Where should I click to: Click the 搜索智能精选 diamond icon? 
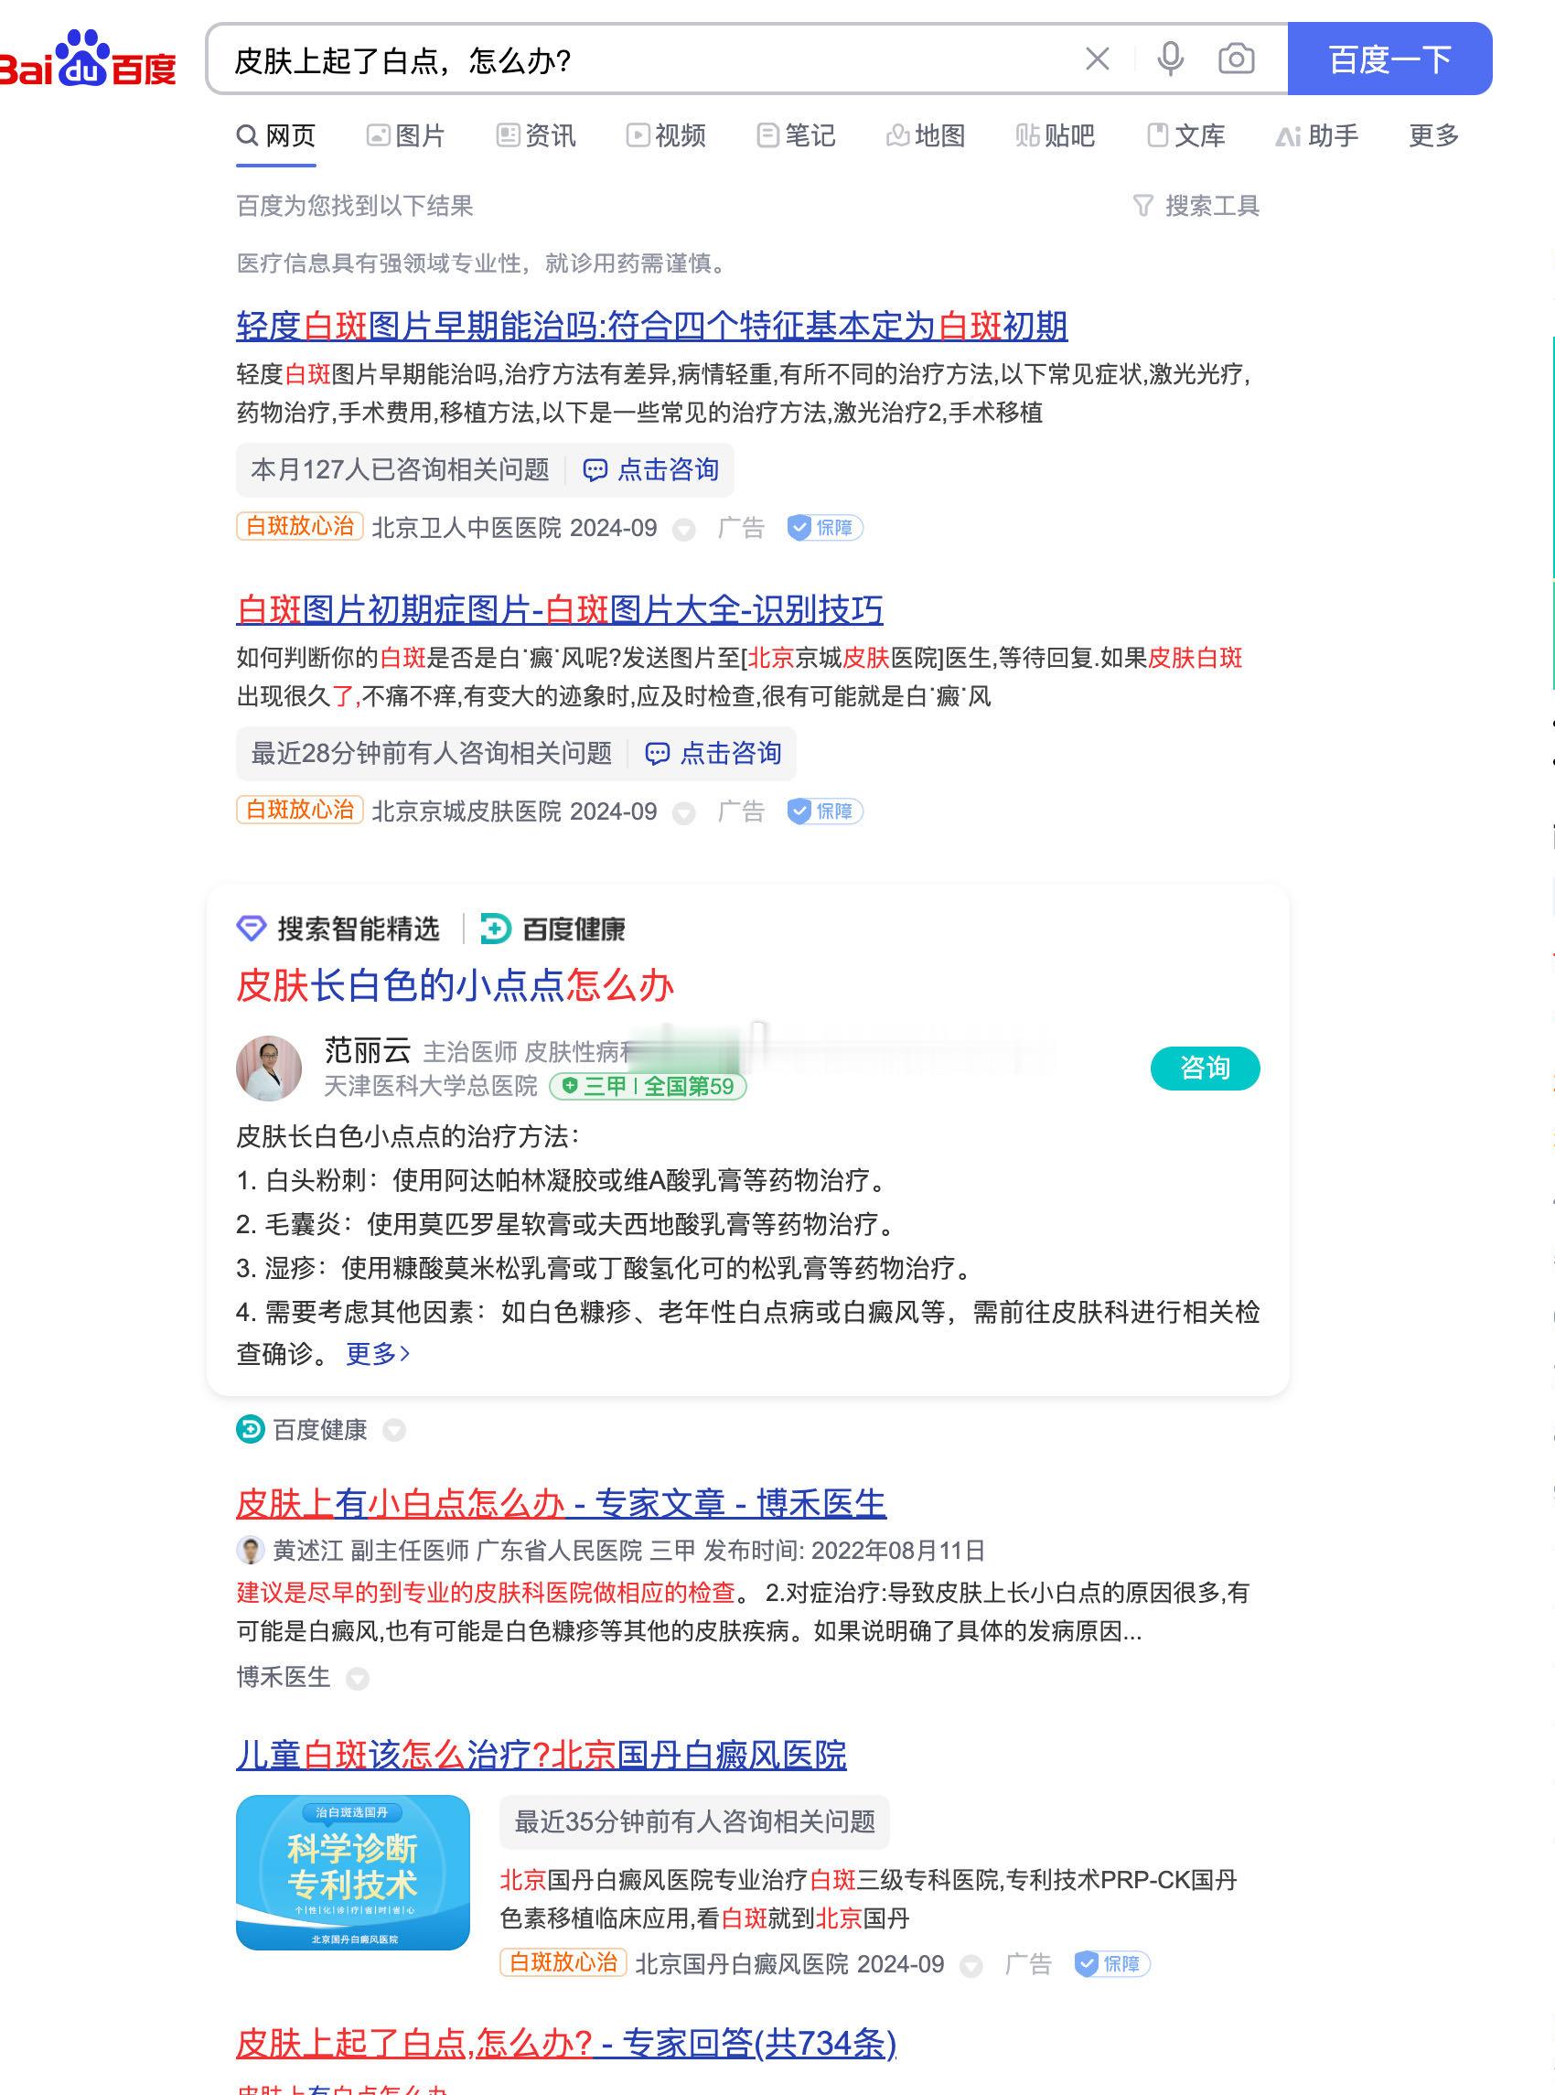[x=252, y=929]
